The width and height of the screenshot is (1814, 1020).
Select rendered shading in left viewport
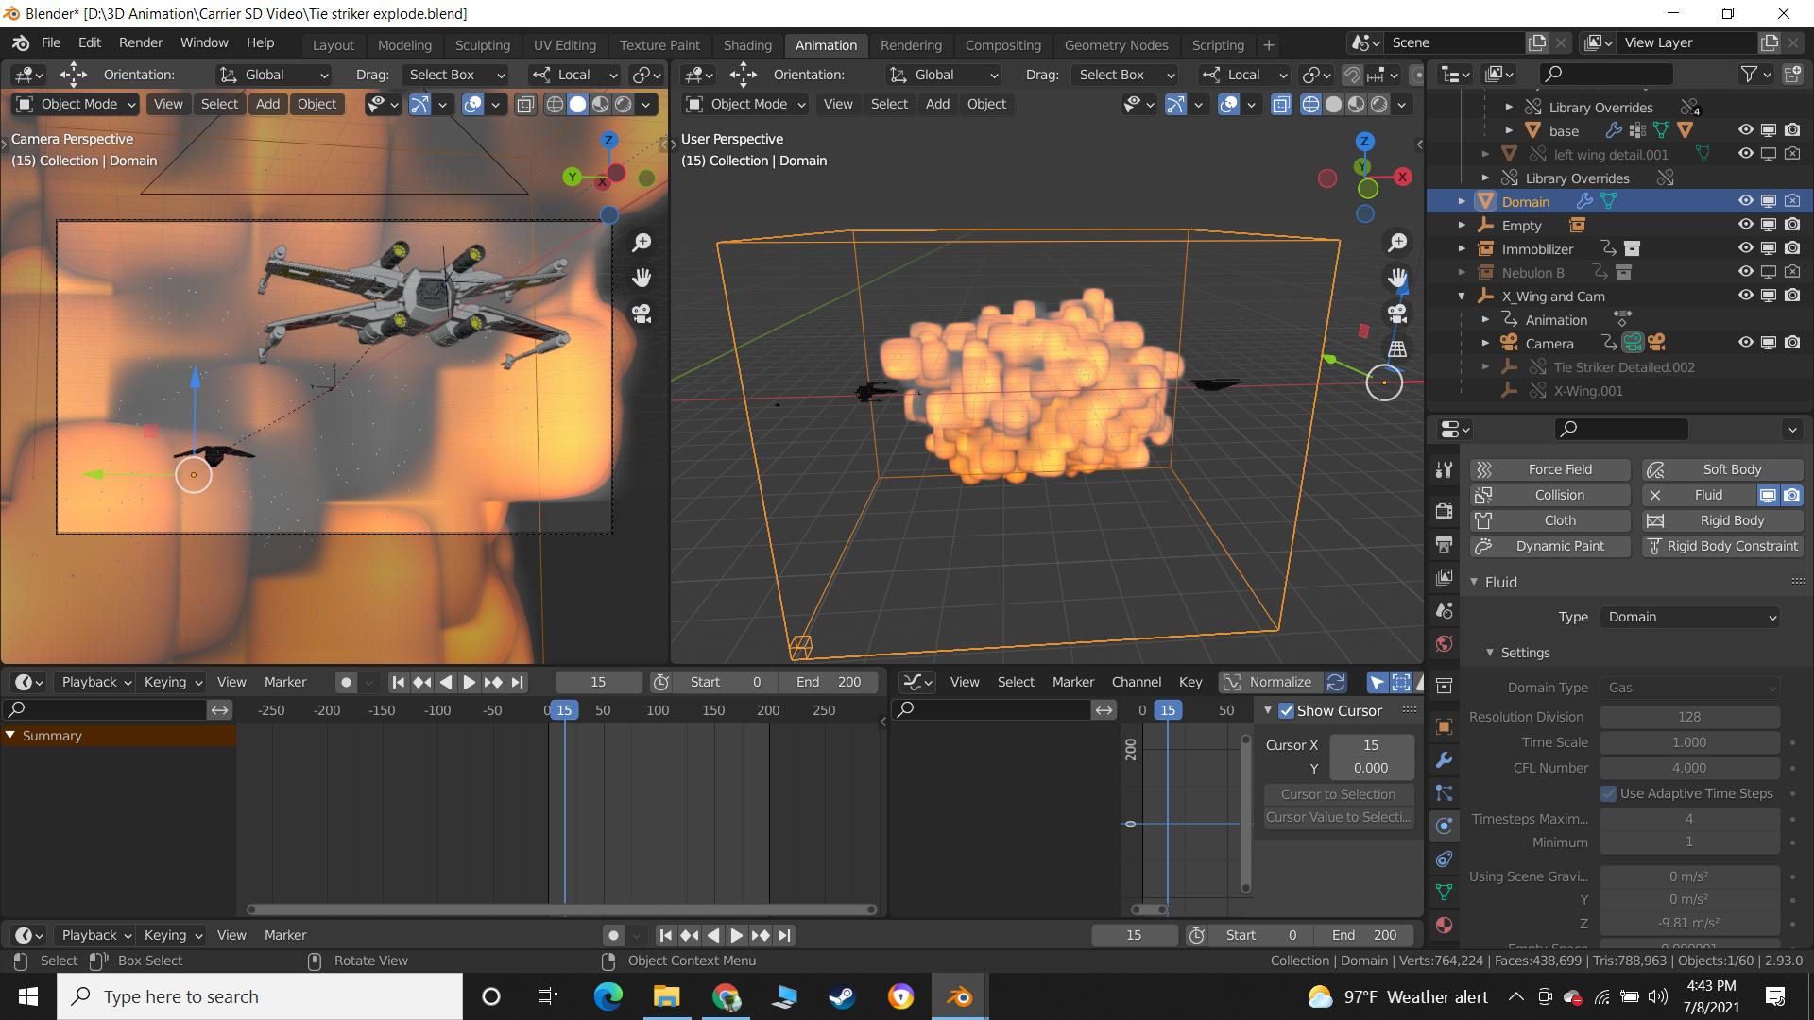coord(624,104)
